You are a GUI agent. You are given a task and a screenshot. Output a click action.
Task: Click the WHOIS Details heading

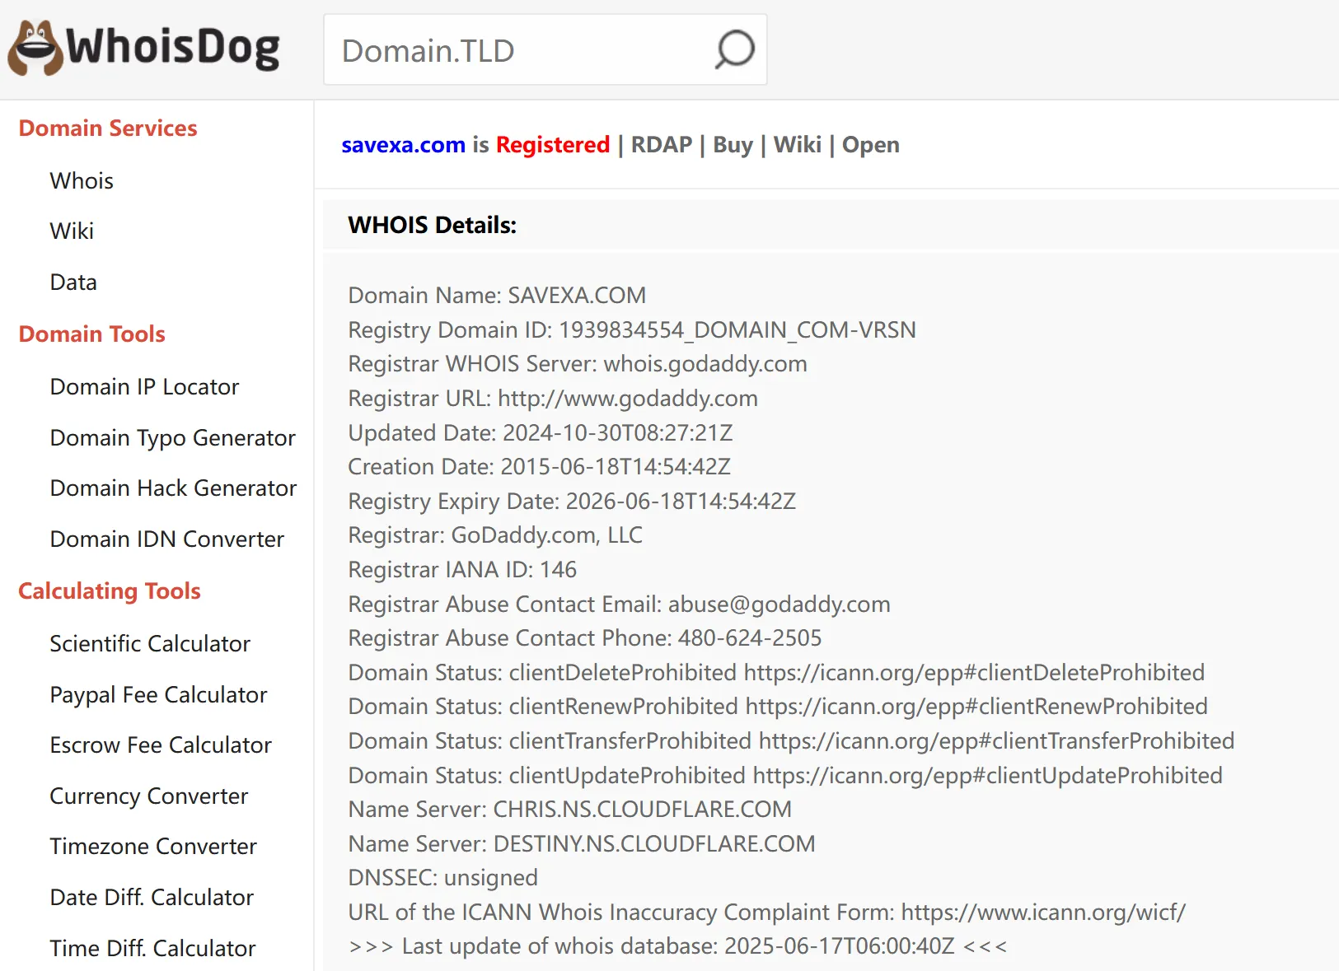tap(433, 225)
